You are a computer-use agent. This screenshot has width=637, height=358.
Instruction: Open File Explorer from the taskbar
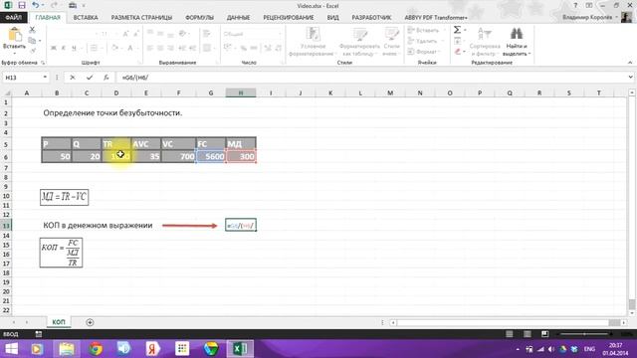[x=67, y=349]
